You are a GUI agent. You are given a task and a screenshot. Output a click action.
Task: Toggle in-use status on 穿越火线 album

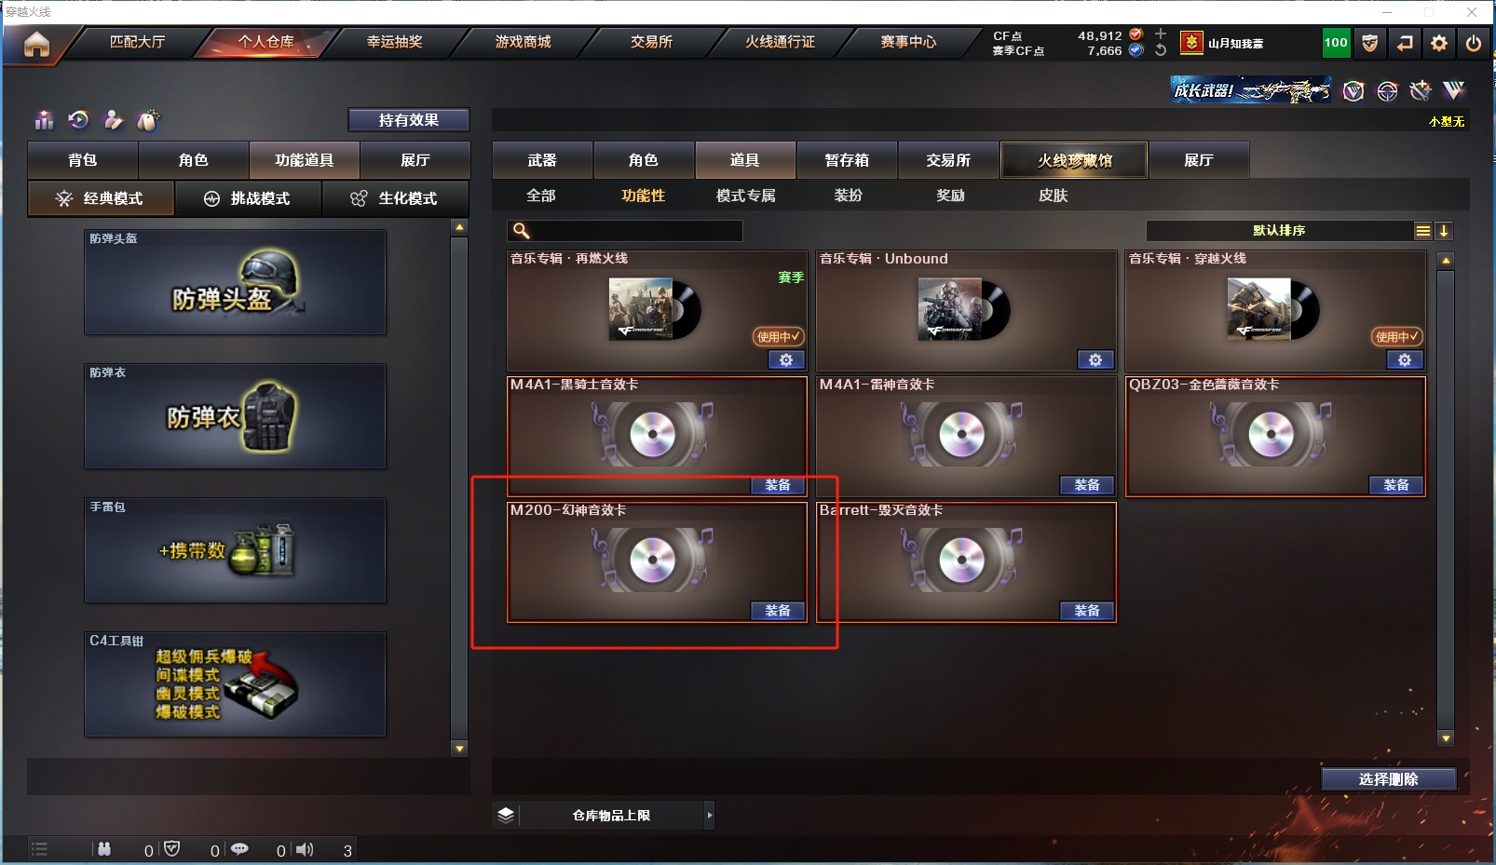(1396, 336)
